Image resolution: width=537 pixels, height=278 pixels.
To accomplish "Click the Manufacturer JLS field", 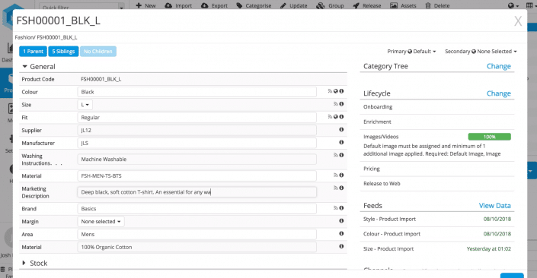I will pos(197,143).
